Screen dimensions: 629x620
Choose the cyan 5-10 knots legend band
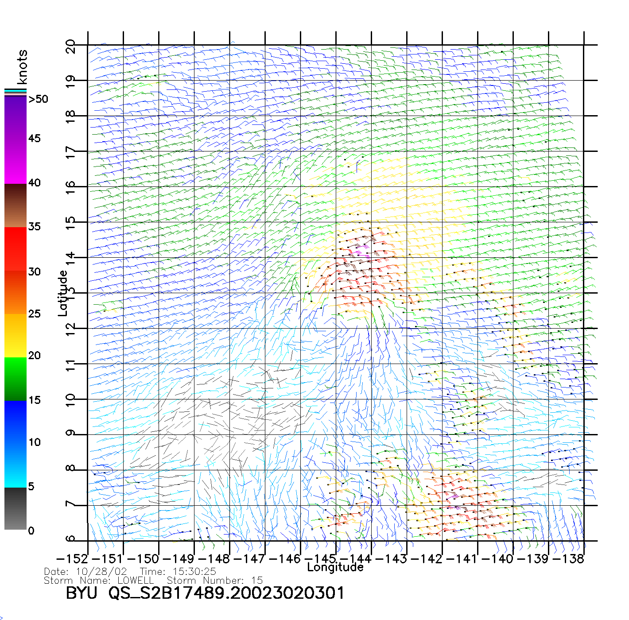click(16, 465)
